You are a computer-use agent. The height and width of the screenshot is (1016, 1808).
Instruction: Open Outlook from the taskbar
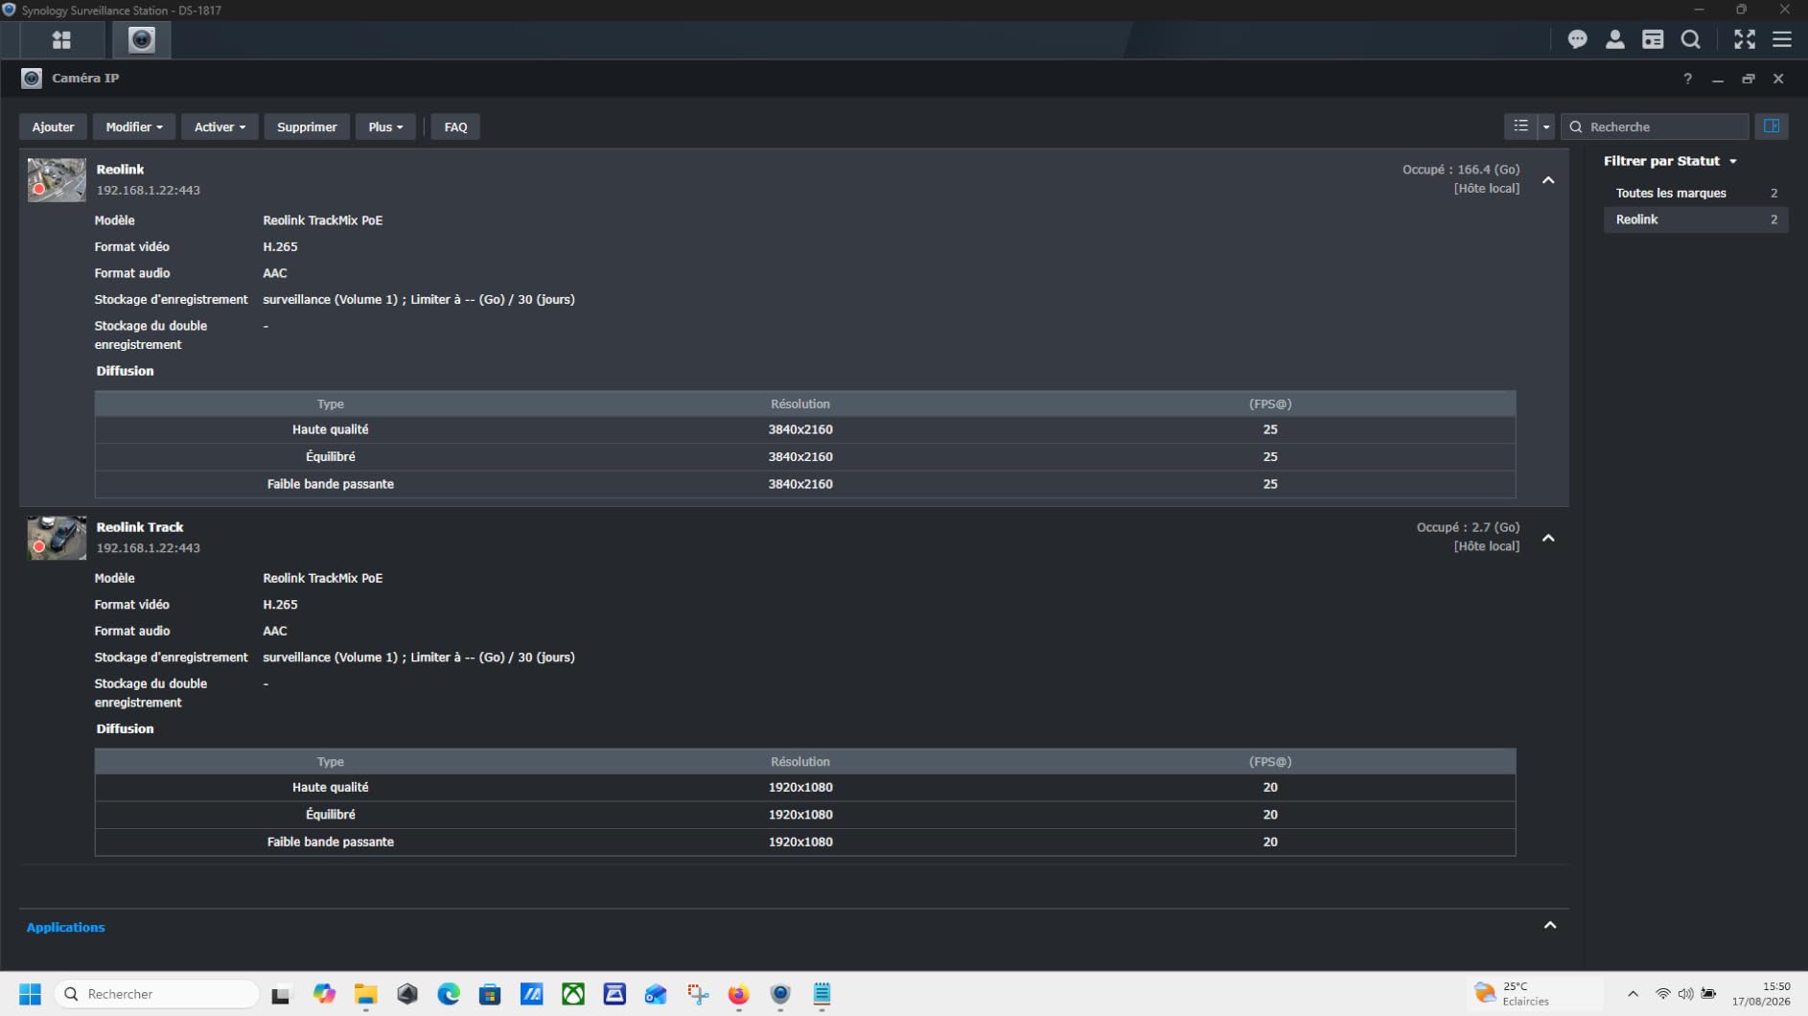[x=656, y=994]
